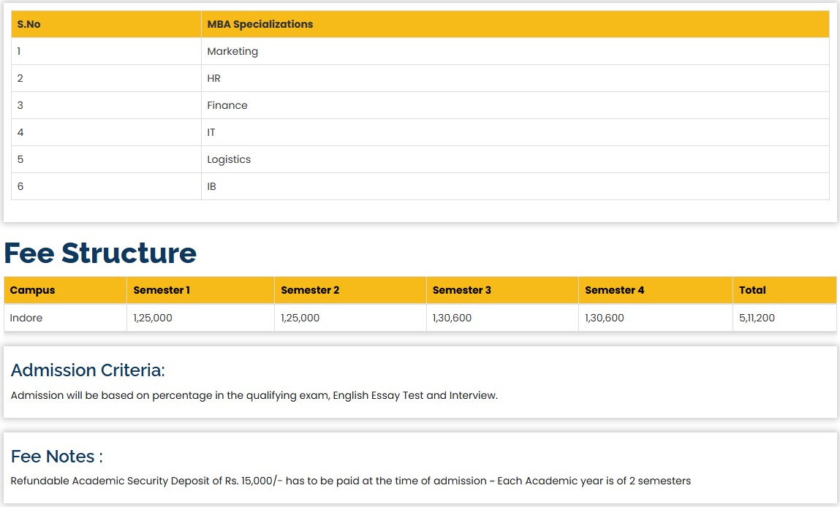Click the S.No column header
The image size is (840, 507).
29,24
